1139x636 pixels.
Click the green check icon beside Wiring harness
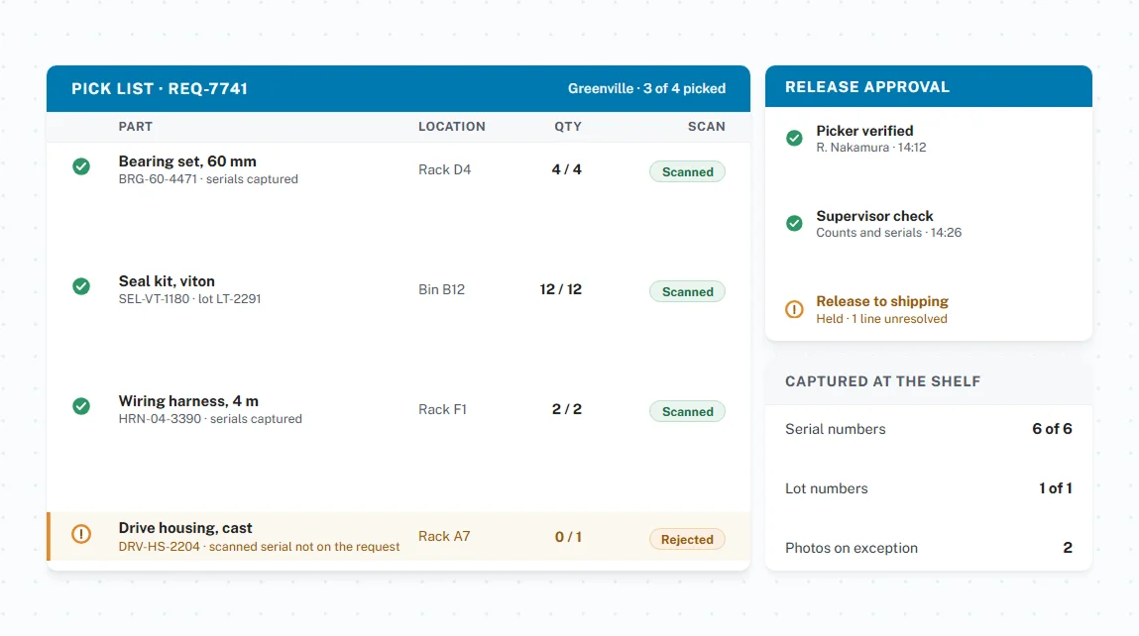[x=81, y=406]
